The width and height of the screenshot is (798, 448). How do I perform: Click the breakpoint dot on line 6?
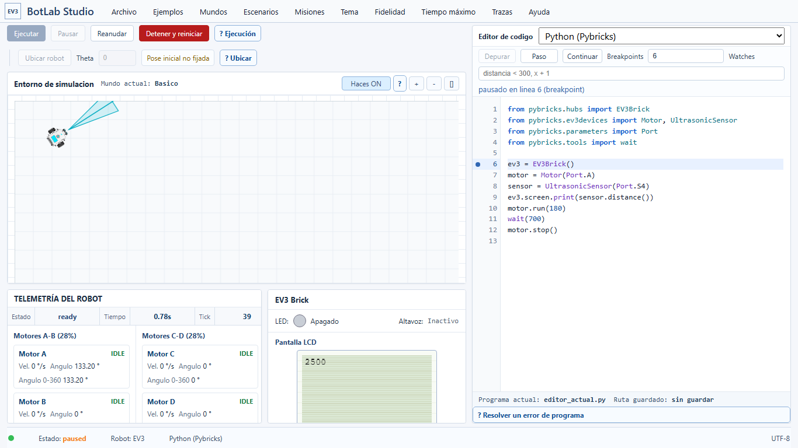click(478, 164)
